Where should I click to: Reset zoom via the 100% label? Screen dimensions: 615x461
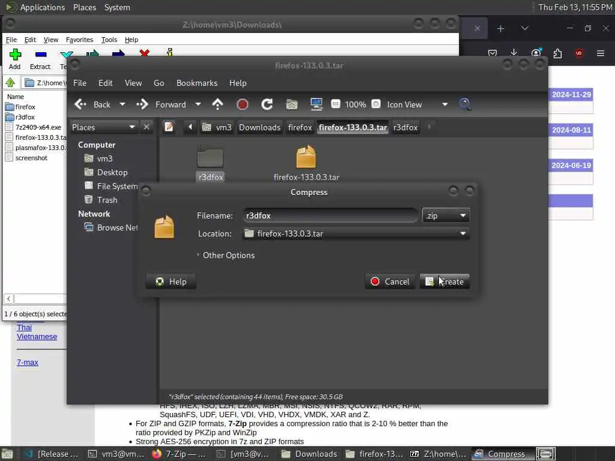[x=356, y=104]
